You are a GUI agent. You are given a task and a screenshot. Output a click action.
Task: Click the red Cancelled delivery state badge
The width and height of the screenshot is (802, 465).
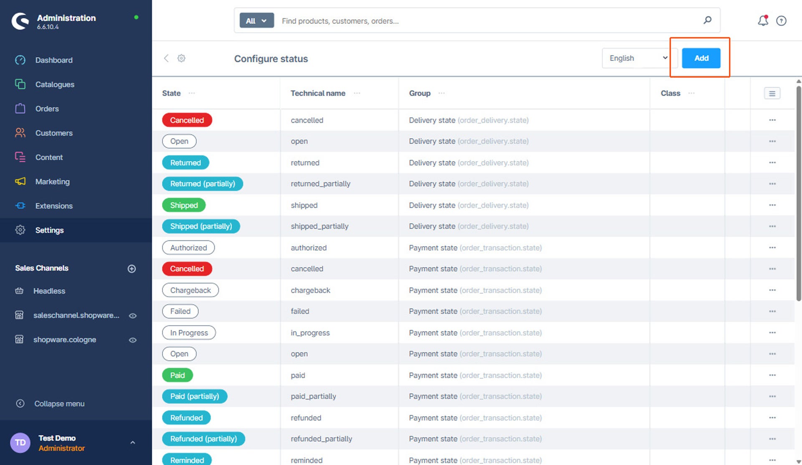pyautogui.click(x=187, y=120)
